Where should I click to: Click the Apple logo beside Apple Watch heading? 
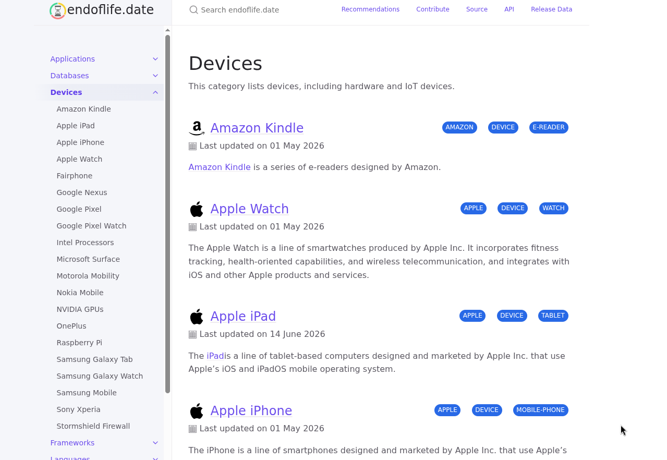point(197,209)
